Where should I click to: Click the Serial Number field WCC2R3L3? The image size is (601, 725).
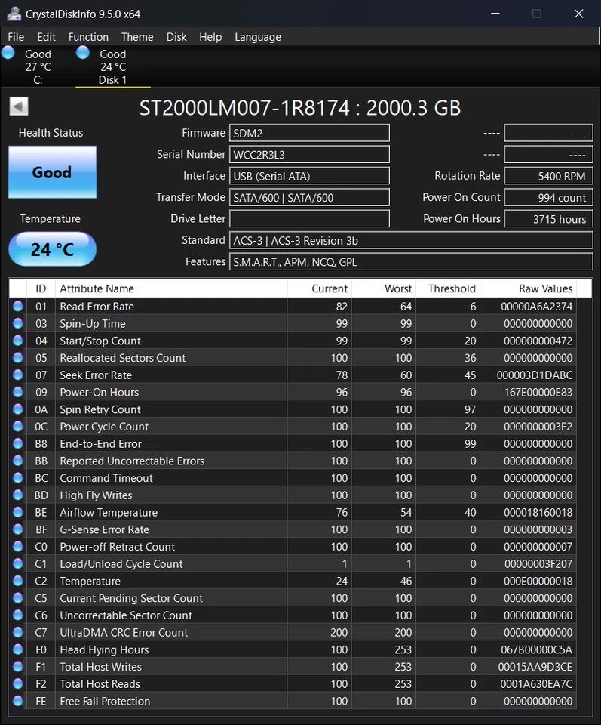[309, 154]
